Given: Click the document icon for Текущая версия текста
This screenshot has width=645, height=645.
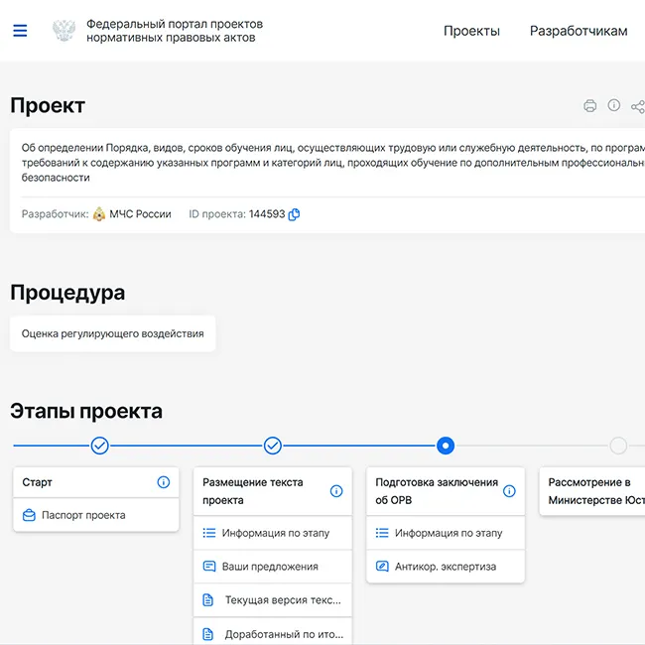Looking at the screenshot, I should tap(208, 600).
